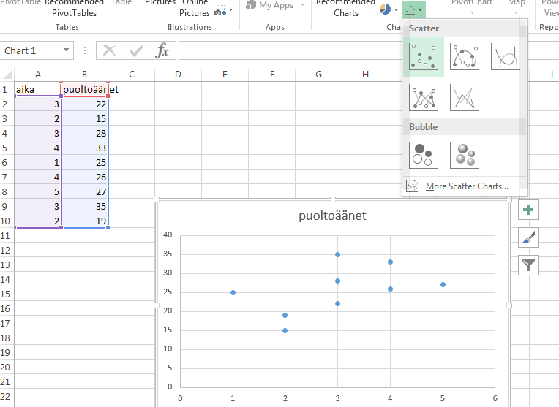
Task: Select Scatter with Straight Lines and Markers
Action: 423,96
